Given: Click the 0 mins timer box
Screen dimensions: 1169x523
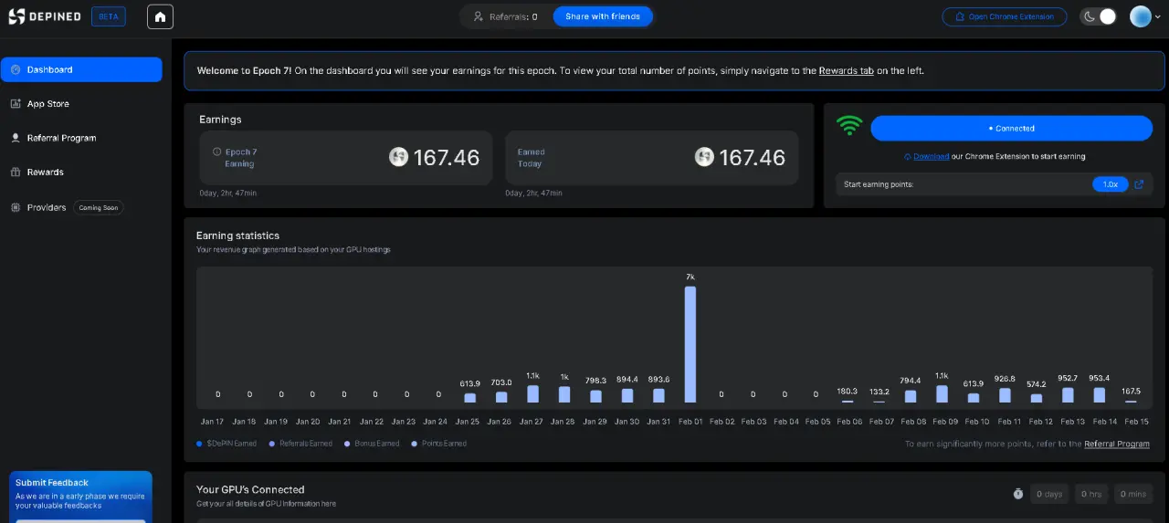Looking at the screenshot, I should (1132, 494).
